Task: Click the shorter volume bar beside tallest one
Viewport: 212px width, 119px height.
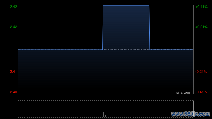Action: click(x=105, y=116)
